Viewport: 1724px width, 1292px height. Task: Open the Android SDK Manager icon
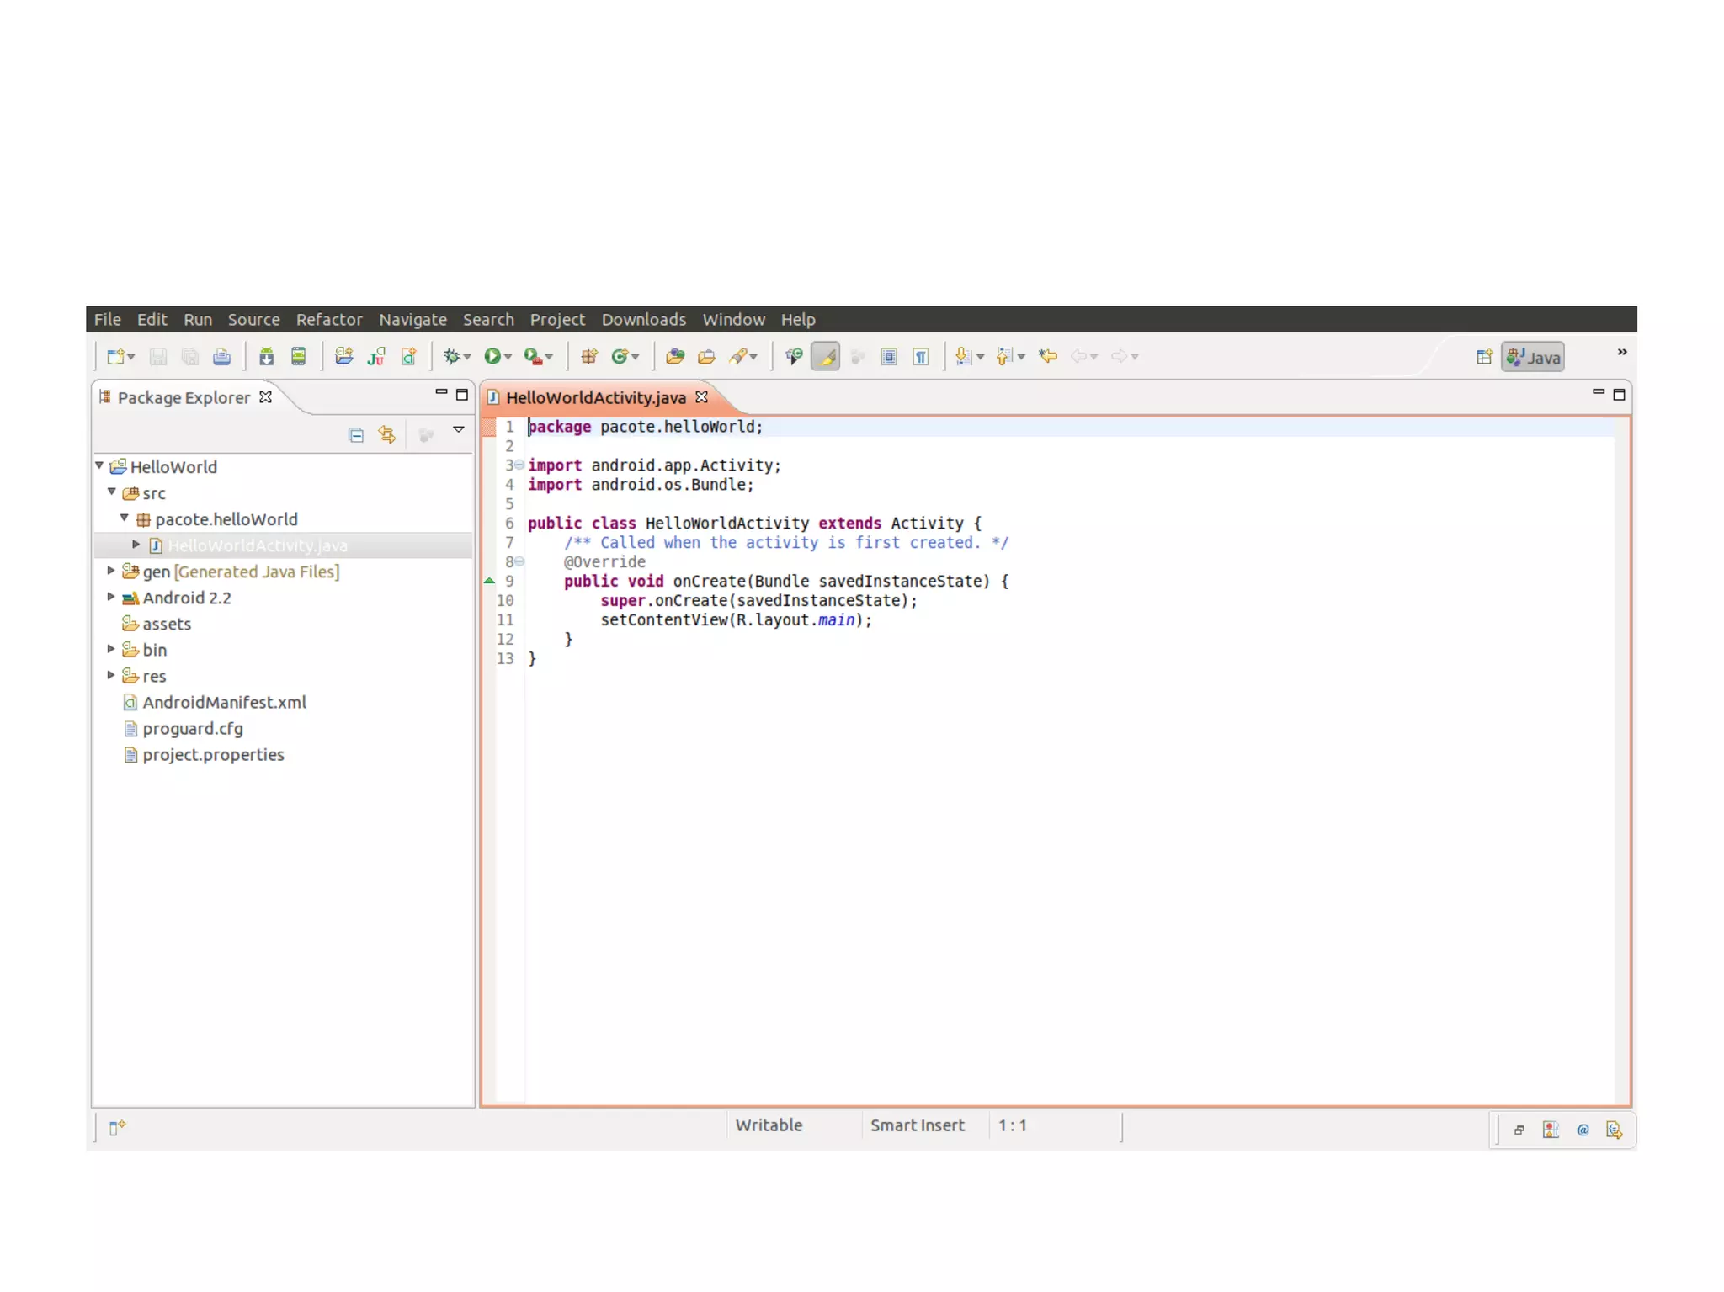(x=266, y=356)
